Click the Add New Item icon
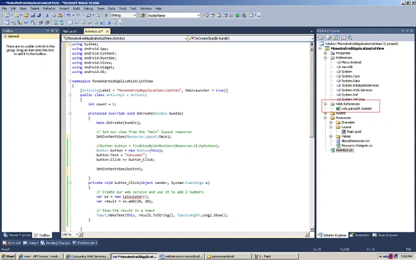Screen dimensions: 416x260 17,15
